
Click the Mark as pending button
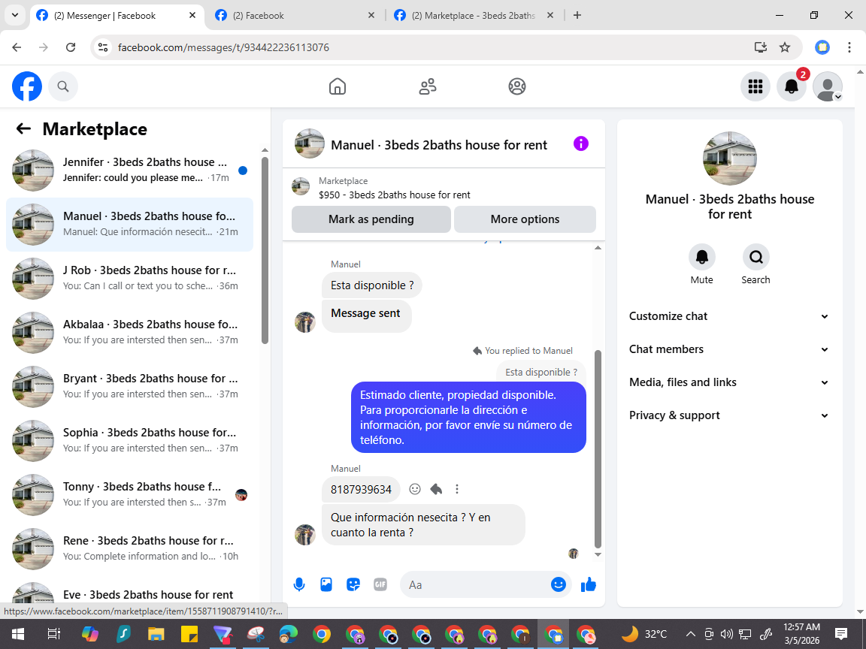(371, 219)
